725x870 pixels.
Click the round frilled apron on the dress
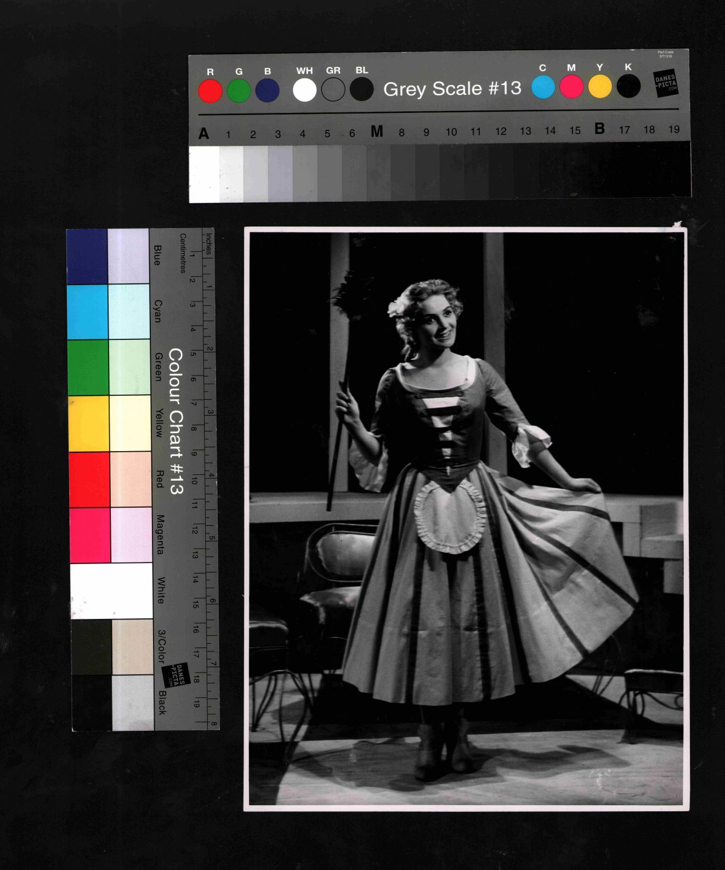pyautogui.click(x=450, y=517)
